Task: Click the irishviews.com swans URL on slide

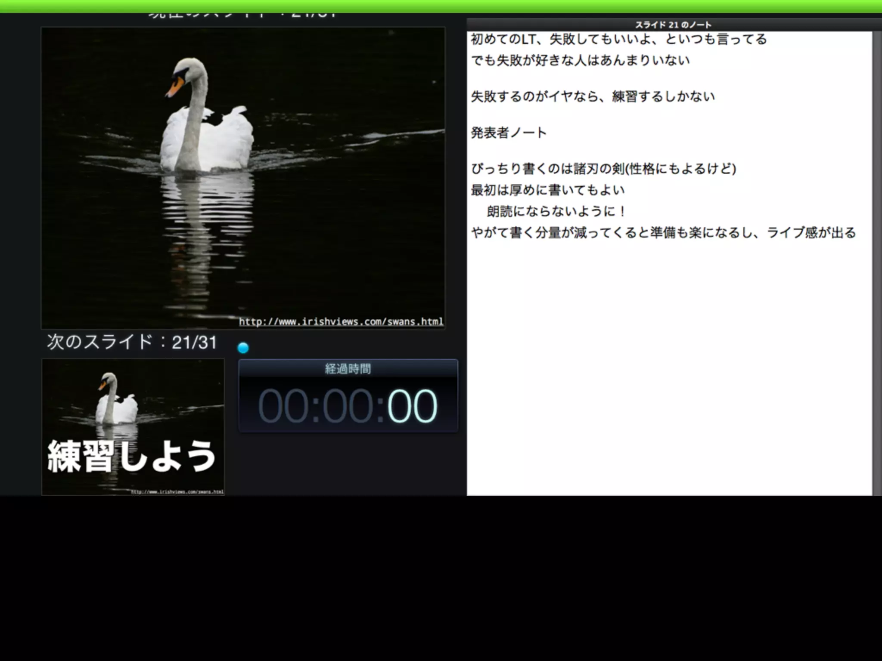Action: pos(341,321)
